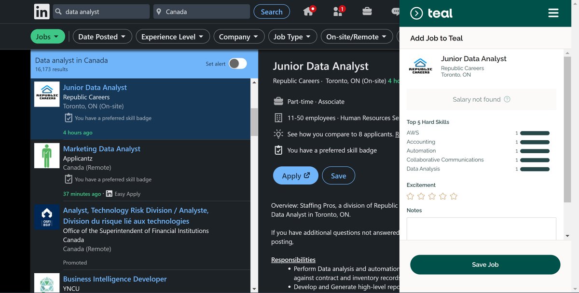Click the Promoted label
579x293 pixels.
(x=75, y=263)
